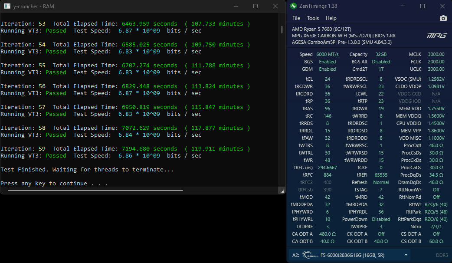The height and width of the screenshot is (263, 452).
Task: Click the 'Press any key to continue' line
Action: coord(54,184)
